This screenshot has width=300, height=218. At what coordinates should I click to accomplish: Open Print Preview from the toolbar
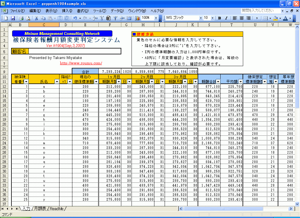click(x=28, y=18)
